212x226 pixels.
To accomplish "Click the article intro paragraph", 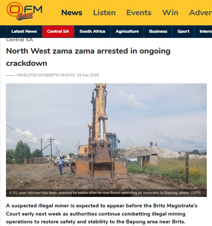I will point(102,214).
